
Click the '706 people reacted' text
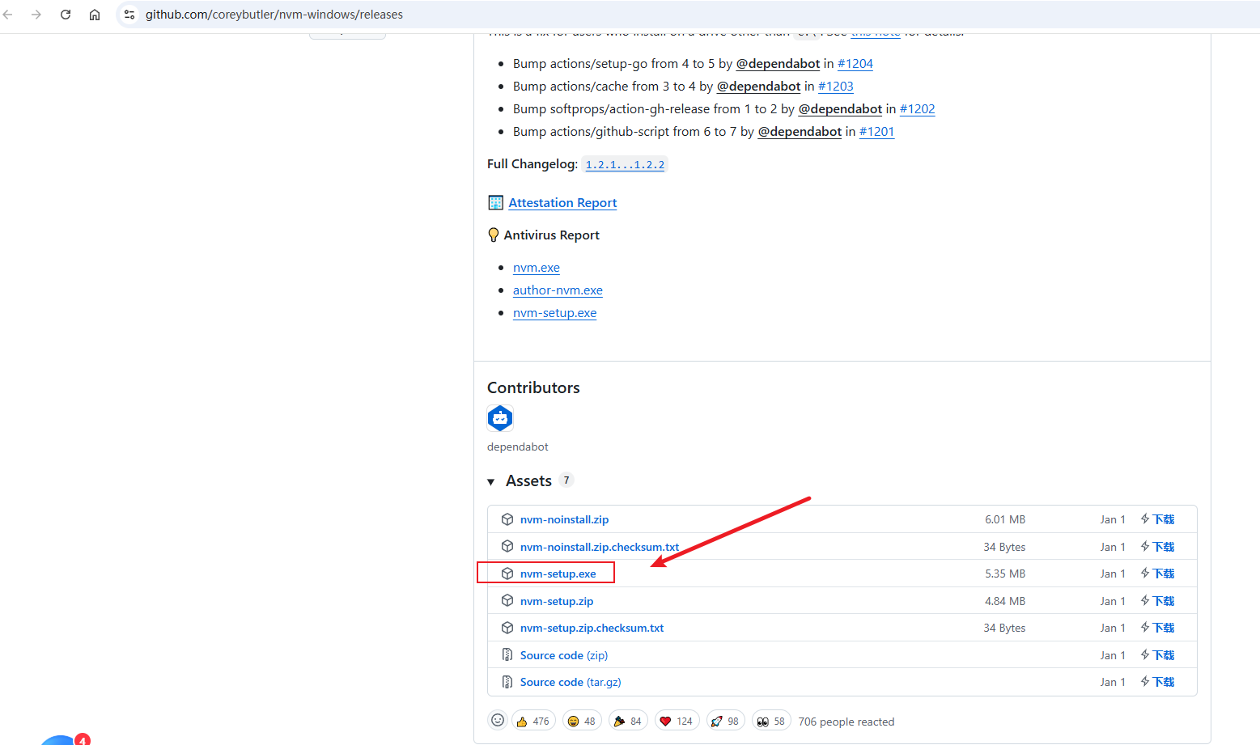[846, 722]
